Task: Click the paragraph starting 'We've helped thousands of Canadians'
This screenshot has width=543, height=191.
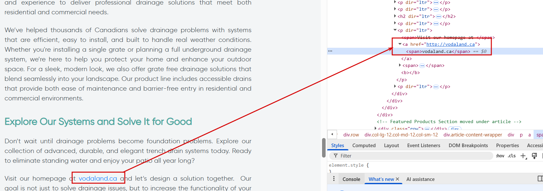Action: 128,64
